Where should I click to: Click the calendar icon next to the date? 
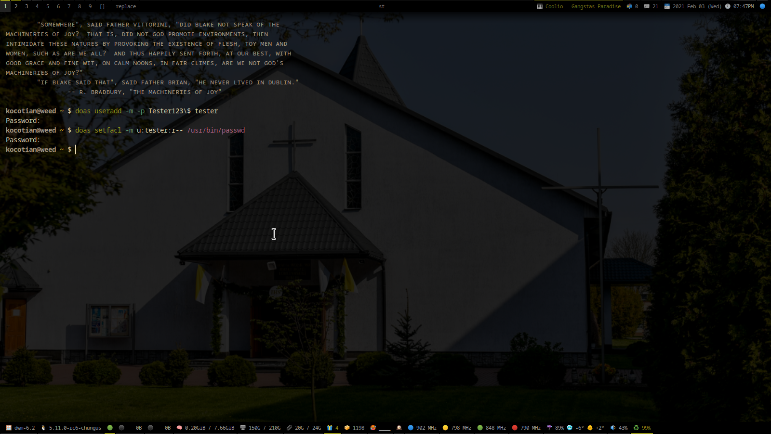click(x=667, y=6)
